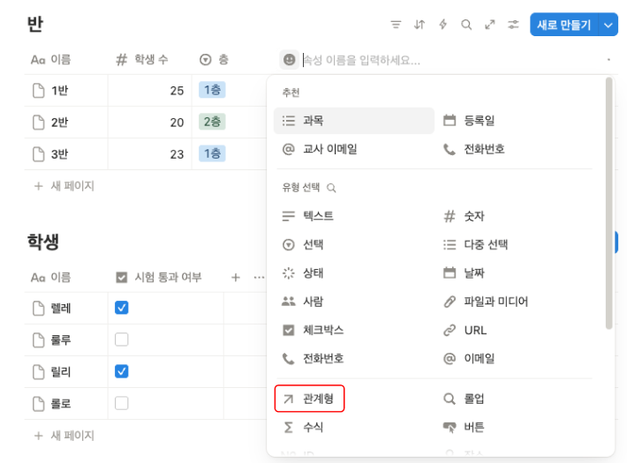Viewport: 627px width, 463px height.
Task: Open page icon of 롤로 row
Action: [x=38, y=404]
